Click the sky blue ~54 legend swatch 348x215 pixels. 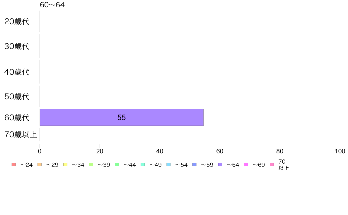click(x=168, y=164)
